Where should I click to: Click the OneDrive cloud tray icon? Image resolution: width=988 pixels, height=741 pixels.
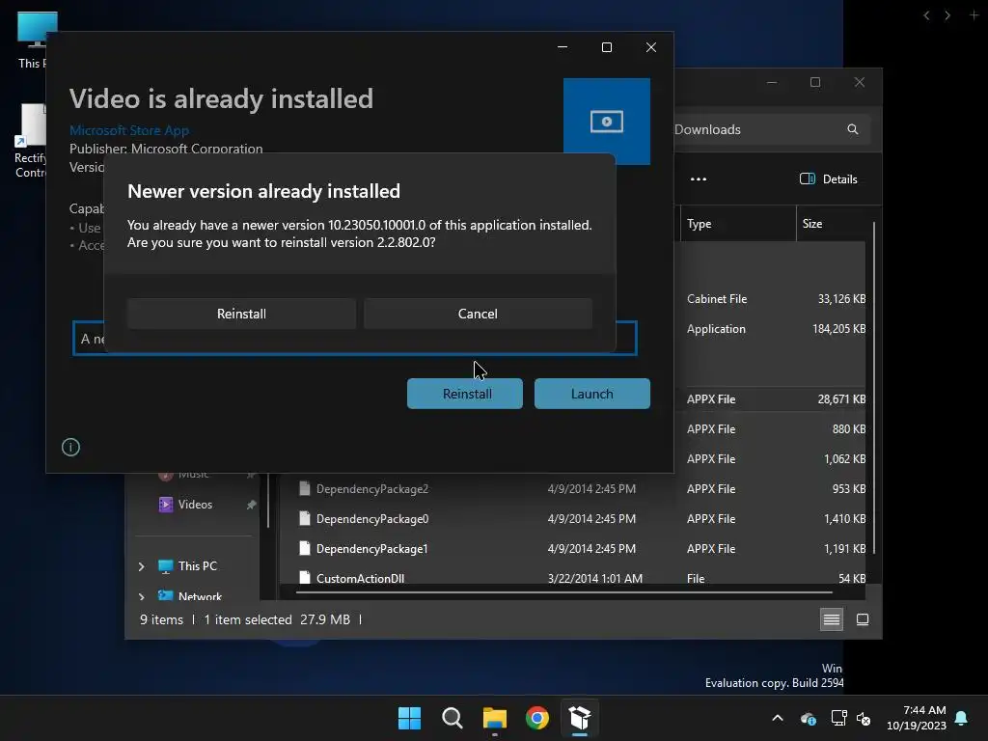pyautogui.click(x=809, y=718)
